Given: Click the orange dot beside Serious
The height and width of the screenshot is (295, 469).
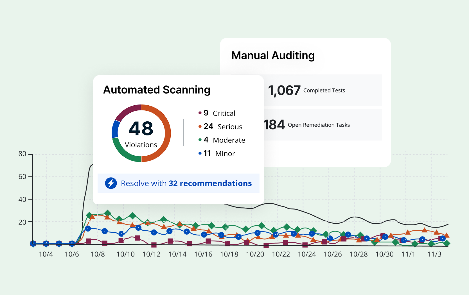Looking at the screenshot, I should [200, 126].
